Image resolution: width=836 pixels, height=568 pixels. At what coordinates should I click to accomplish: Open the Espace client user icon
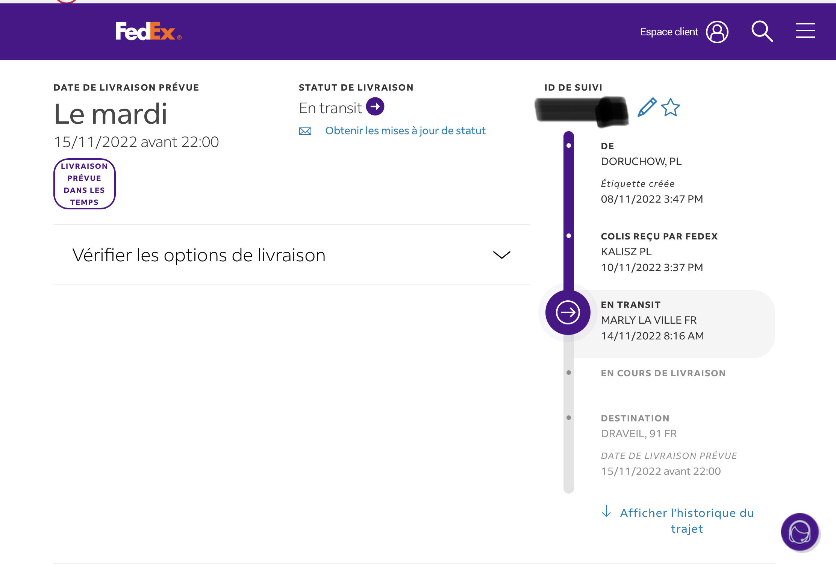click(717, 32)
